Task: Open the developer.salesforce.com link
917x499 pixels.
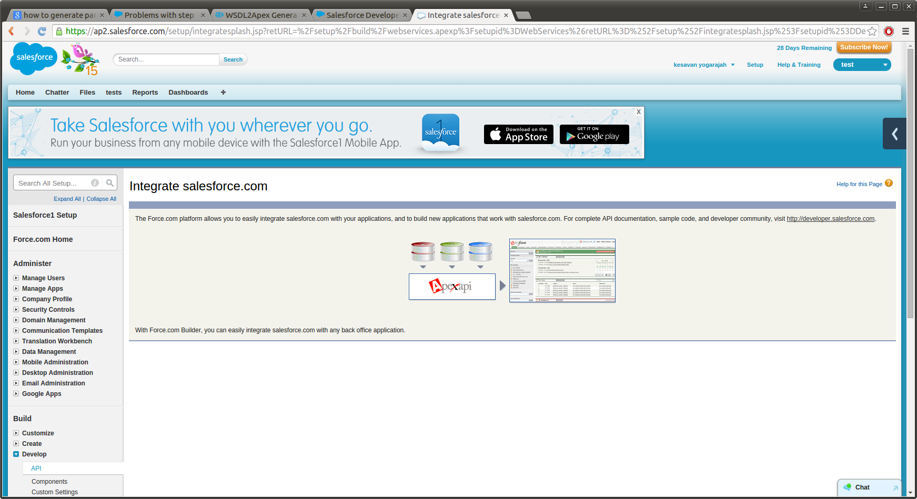Action: (x=830, y=219)
